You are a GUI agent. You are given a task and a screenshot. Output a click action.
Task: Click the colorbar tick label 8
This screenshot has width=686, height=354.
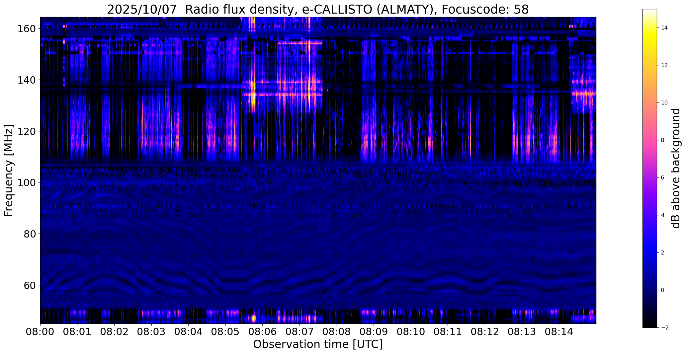[x=663, y=140]
